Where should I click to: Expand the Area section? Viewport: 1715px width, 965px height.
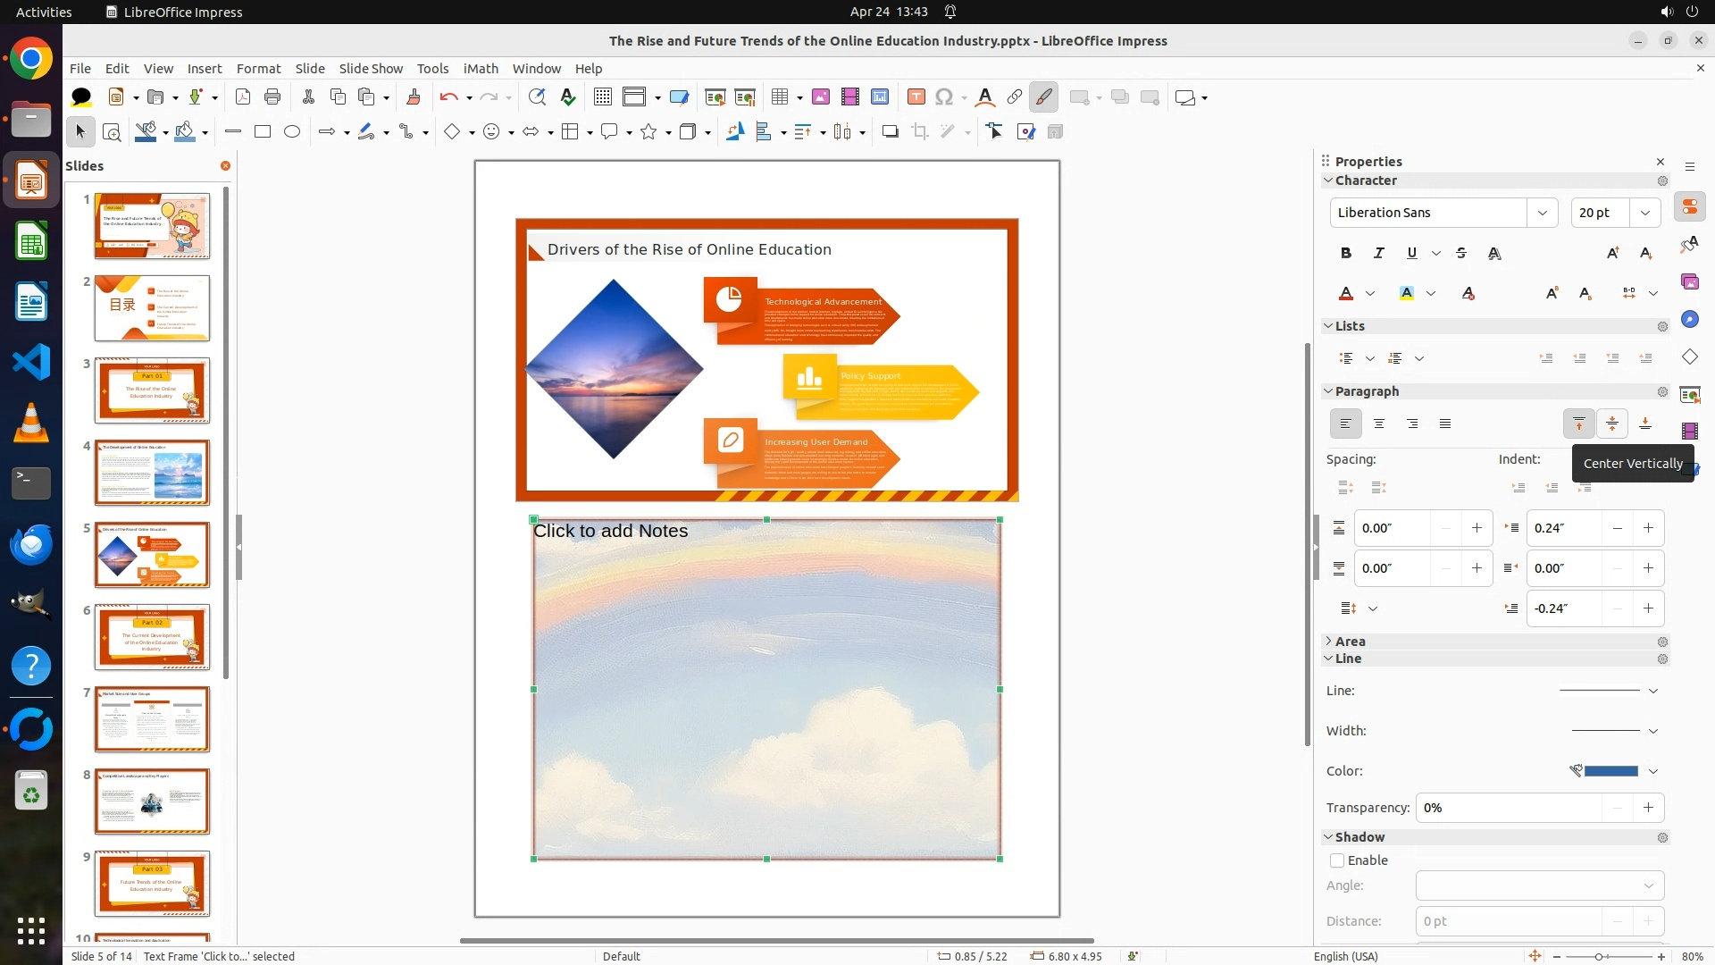[x=1329, y=642]
